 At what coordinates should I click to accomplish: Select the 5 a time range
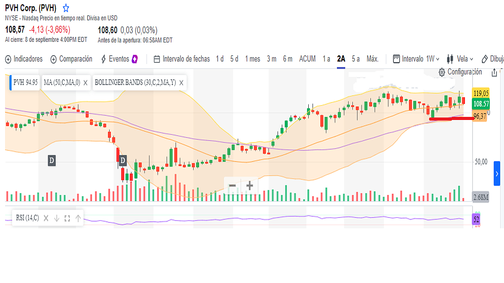click(355, 59)
